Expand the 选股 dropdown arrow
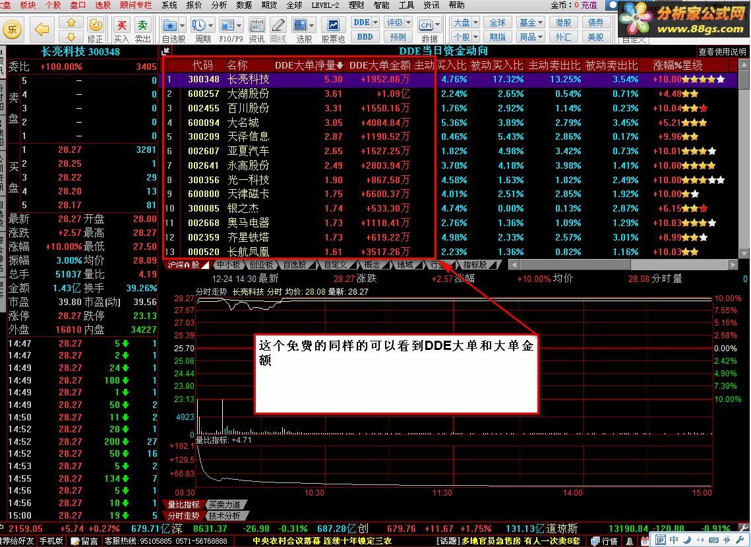The image size is (751, 547). coord(313,25)
